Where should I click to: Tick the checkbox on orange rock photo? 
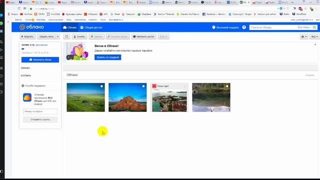(x=143, y=86)
